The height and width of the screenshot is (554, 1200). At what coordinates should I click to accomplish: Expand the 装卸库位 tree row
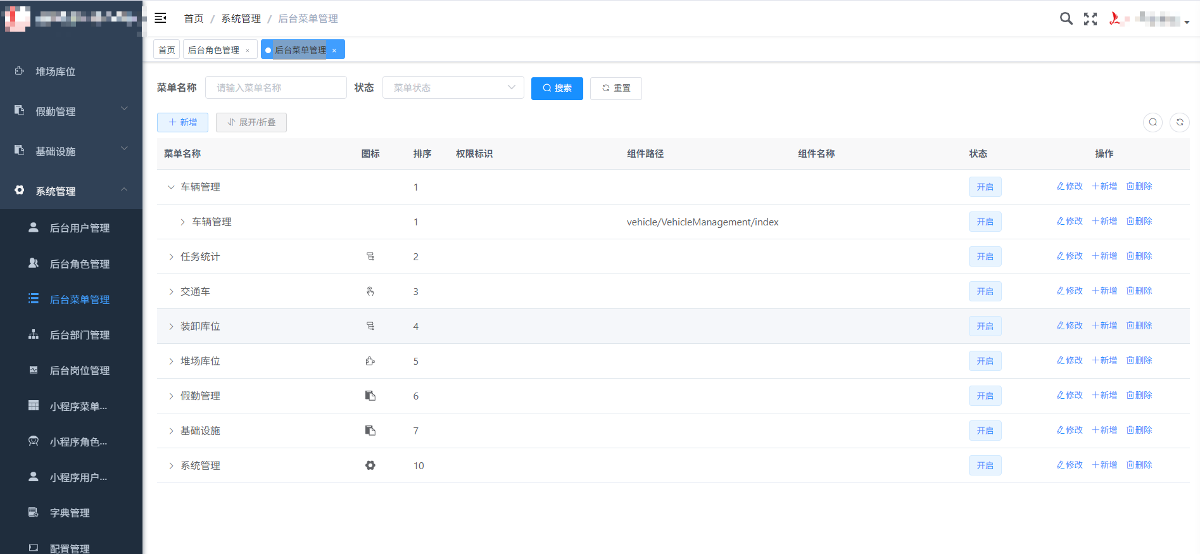click(x=171, y=326)
